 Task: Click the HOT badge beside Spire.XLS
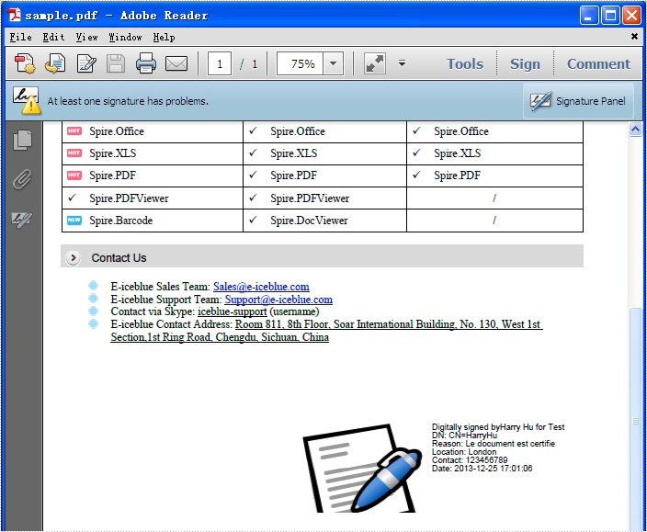(74, 153)
